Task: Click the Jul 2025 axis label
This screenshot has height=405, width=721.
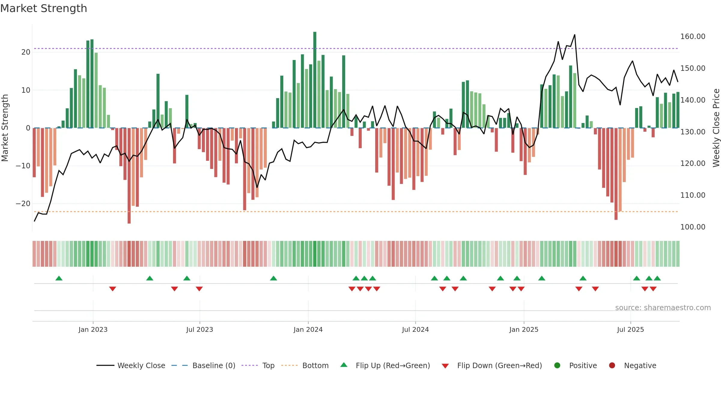Action: 631,329
